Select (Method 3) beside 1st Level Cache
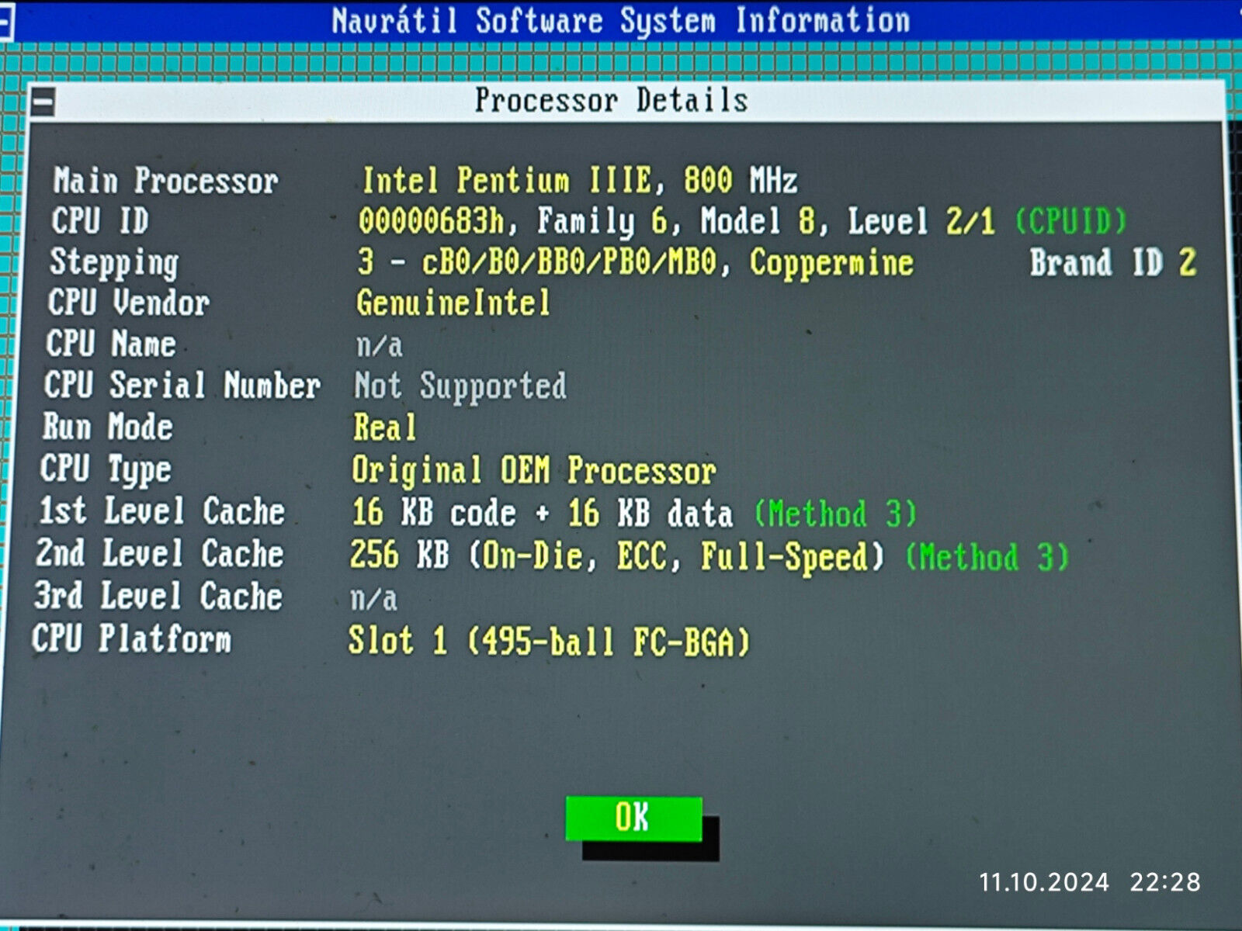Image resolution: width=1242 pixels, height=931 pixels. pos(835,514)
